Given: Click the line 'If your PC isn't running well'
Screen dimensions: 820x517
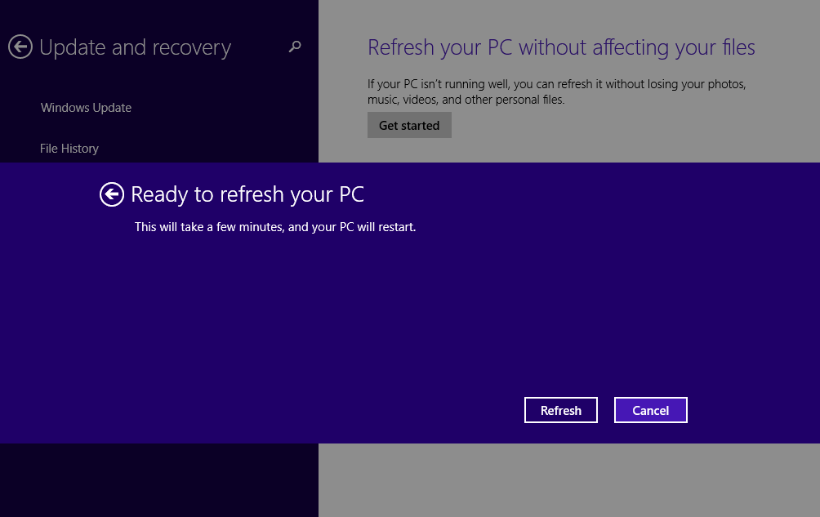Looking at the screenshot, I should [556, 84].
